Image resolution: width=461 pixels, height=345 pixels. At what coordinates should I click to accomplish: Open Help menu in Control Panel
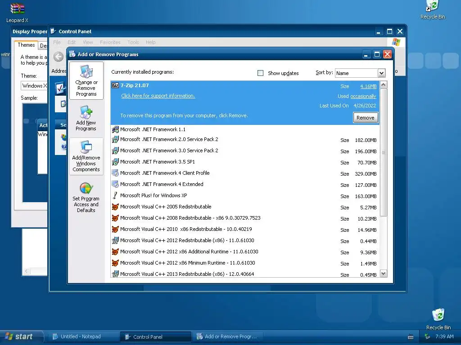[x=151, y=42]
